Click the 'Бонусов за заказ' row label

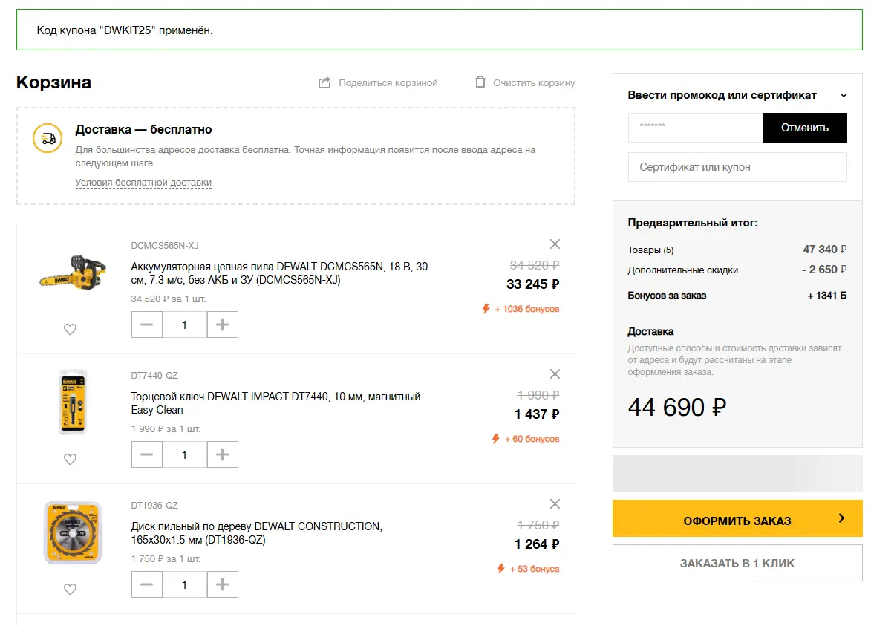tap(667, 296)
